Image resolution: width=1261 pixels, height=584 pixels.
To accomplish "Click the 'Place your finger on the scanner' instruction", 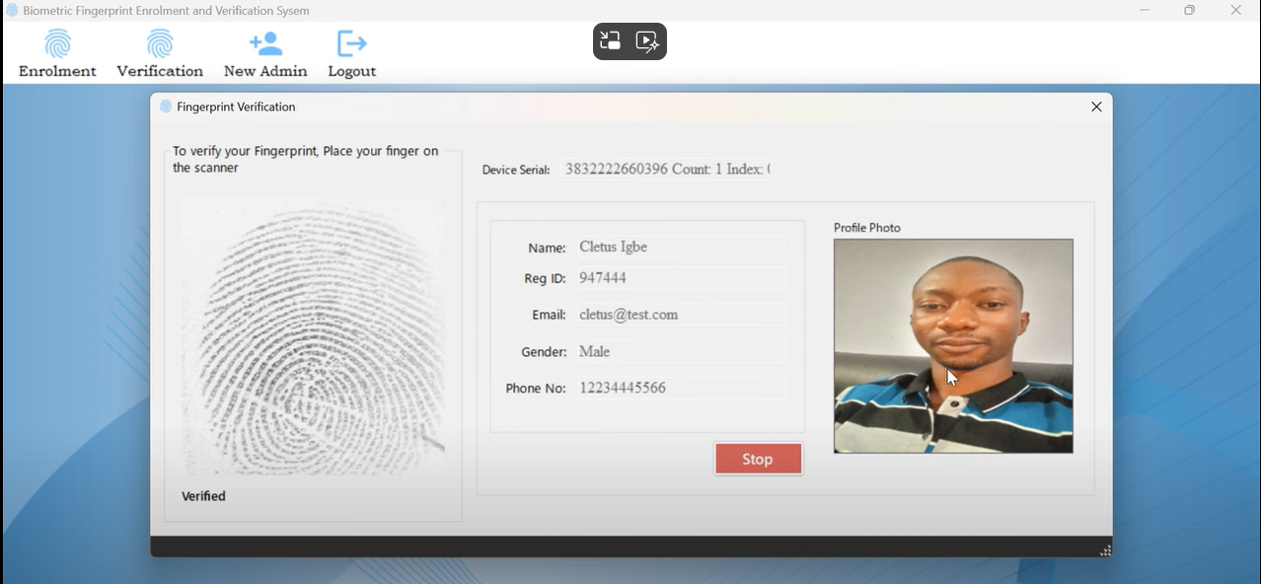I will coord(306,160).
